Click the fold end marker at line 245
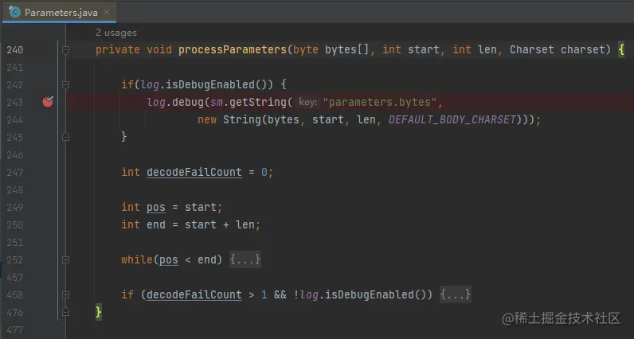 point(65,137)
